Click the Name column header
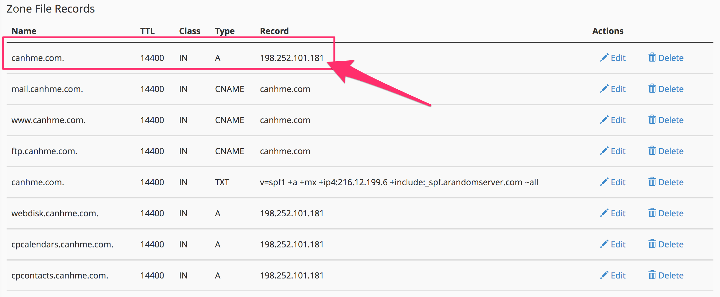 (x=24, y=31)
